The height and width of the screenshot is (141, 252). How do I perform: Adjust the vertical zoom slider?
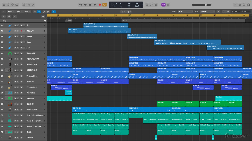[236, 12]
